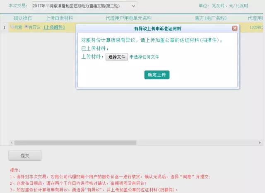The width and height of the screenshot is (265, 193).
Task: Open the 本次交易 dropdown list
Action: point(84,6)
